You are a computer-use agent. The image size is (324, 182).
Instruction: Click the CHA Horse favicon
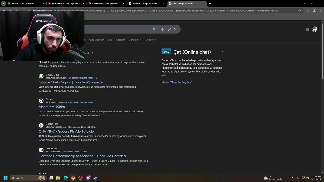41,150
